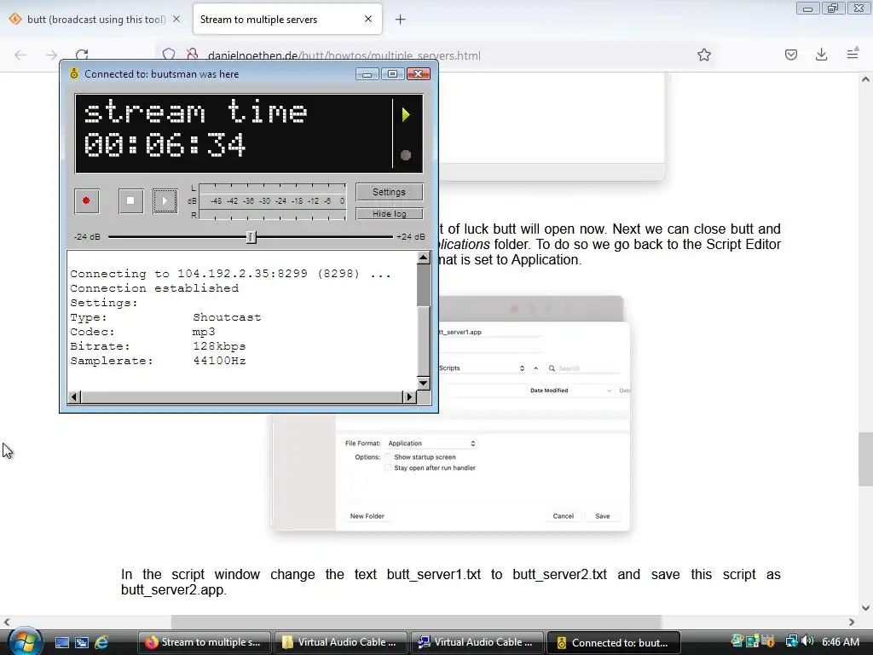
Task: Click the 'Shoutcast' type value in log
Action: pyautogui.click(x=227, y=317)
